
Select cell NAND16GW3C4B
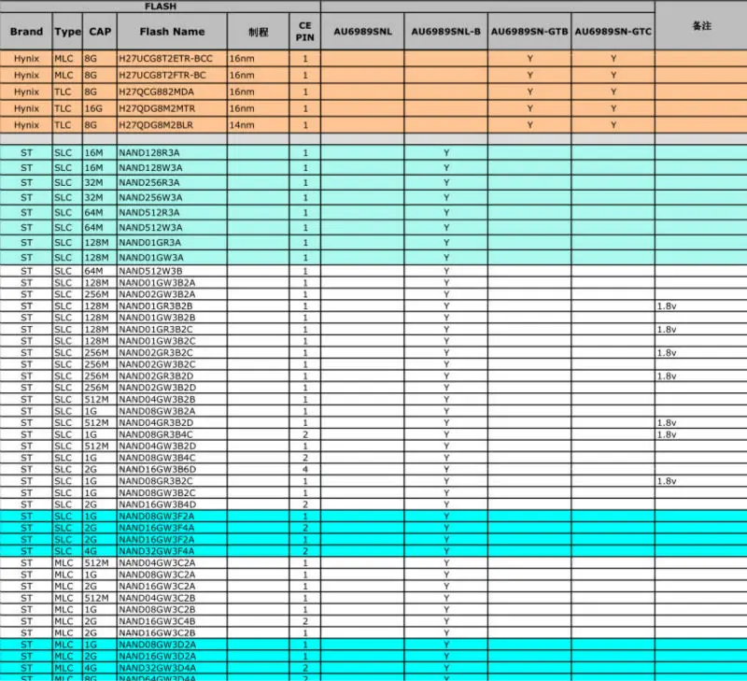pos(172,621)
